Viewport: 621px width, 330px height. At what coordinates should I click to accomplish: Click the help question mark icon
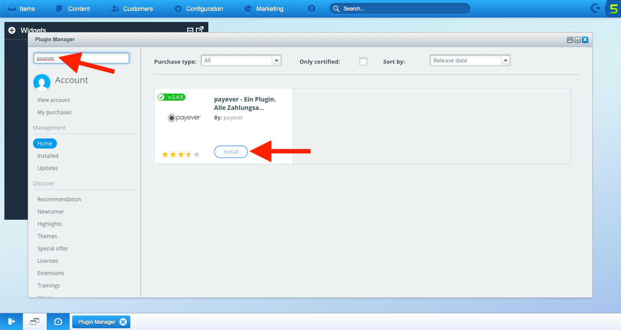coord(312,9)
